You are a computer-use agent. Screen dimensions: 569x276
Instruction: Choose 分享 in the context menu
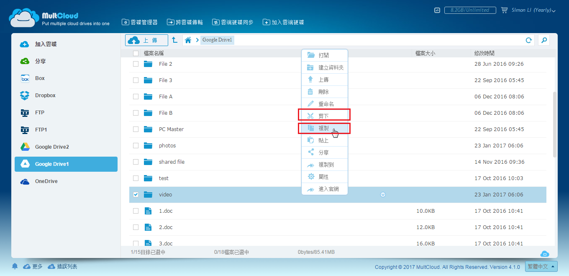[x=325, y=152]
